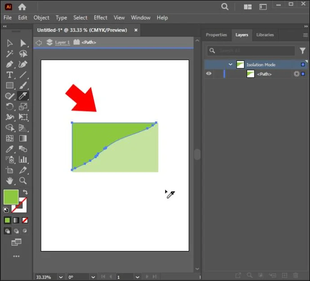Enable Draw Inside mode
310x281 pixels.
coord(25,231)
